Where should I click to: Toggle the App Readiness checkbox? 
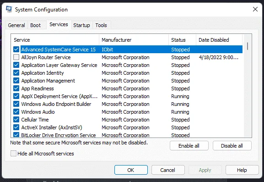[x=16, y=88]
